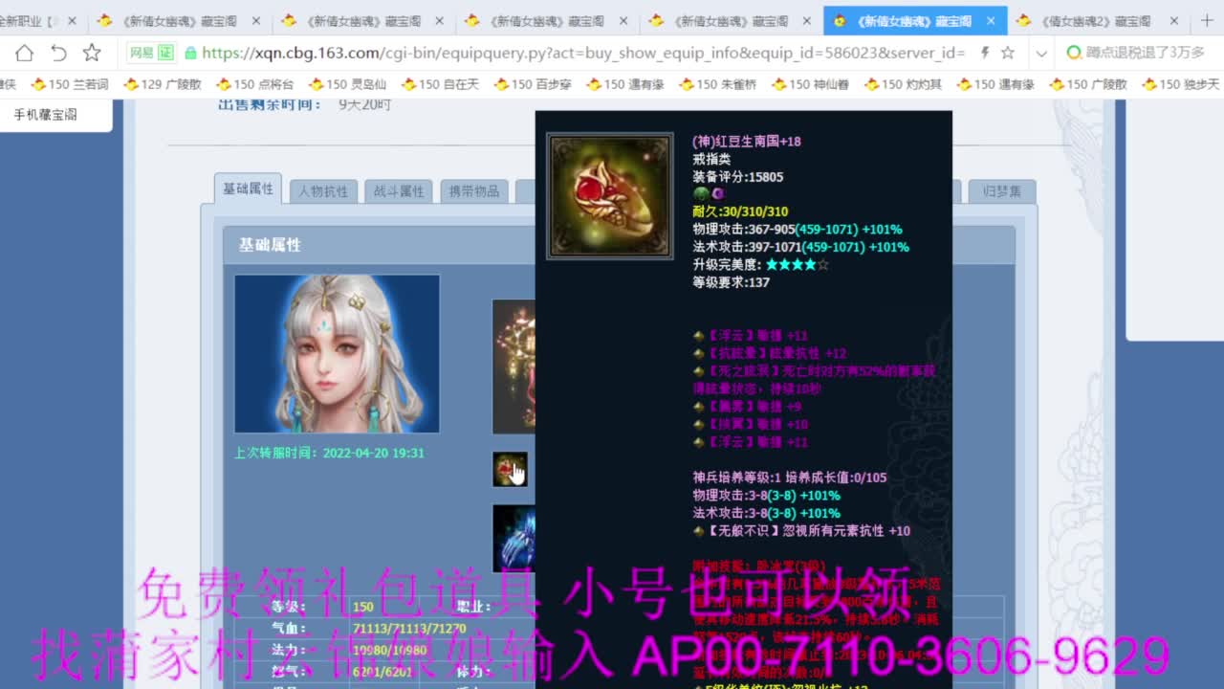Open bookmark 150 灼灼其
The height and width of the screenshot is (689, 1224).
(x=903, y=84)
